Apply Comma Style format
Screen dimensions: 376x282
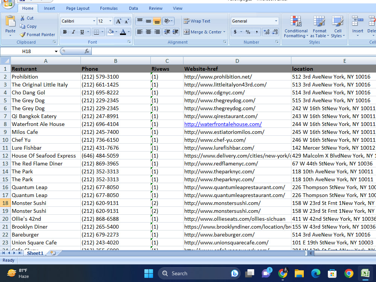tap(256, 32)
